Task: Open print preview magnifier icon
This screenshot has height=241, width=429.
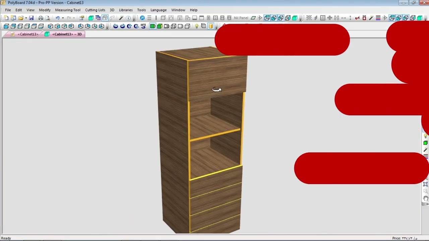Action: [x=48, y=18]
